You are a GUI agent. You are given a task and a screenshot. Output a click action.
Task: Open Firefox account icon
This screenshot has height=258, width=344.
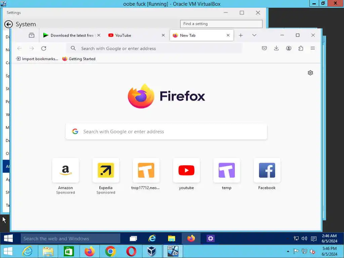(x=289, y=48)
